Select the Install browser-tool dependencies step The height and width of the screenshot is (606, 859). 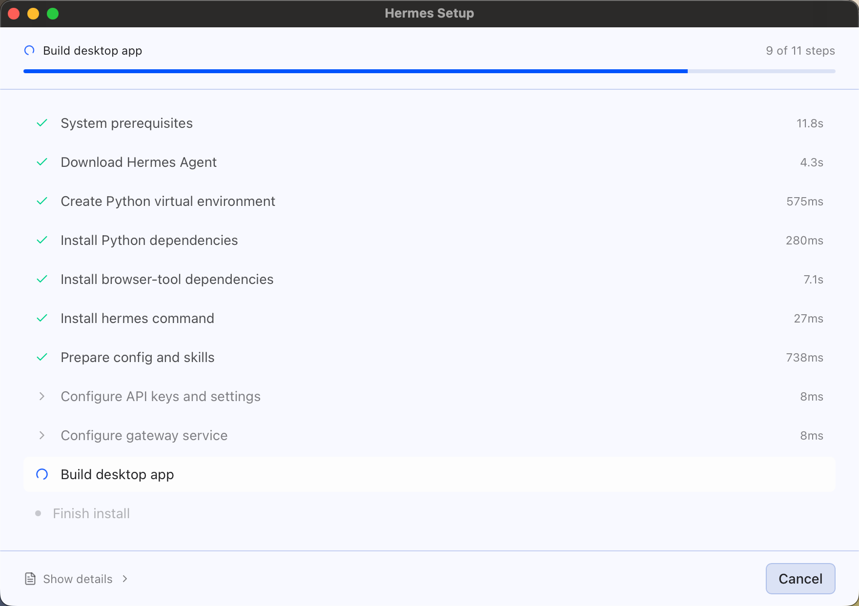click(x=429, y=279)
